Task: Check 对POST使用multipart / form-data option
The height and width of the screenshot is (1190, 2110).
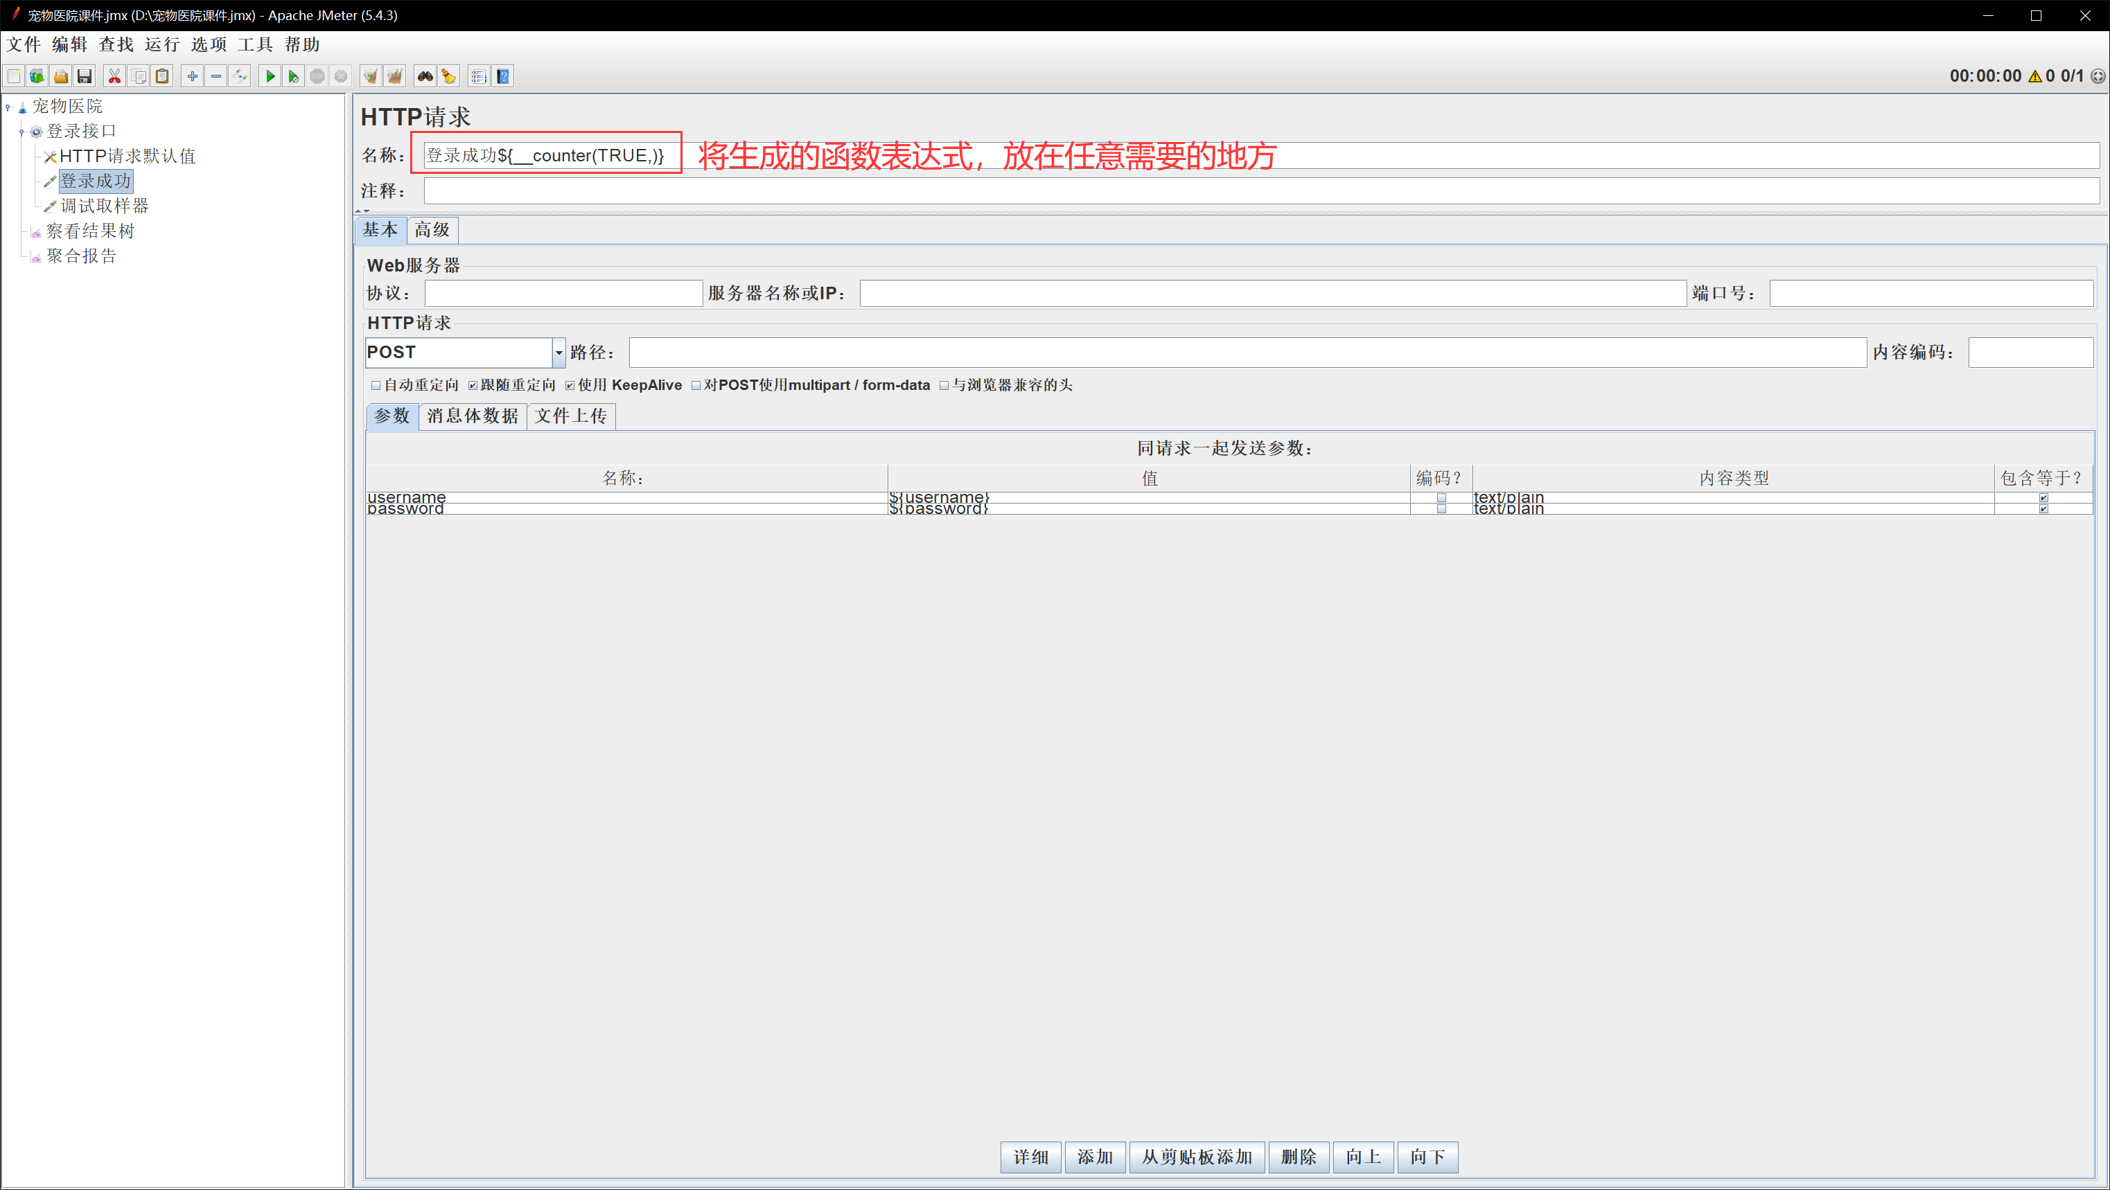Action: point(696,385)
